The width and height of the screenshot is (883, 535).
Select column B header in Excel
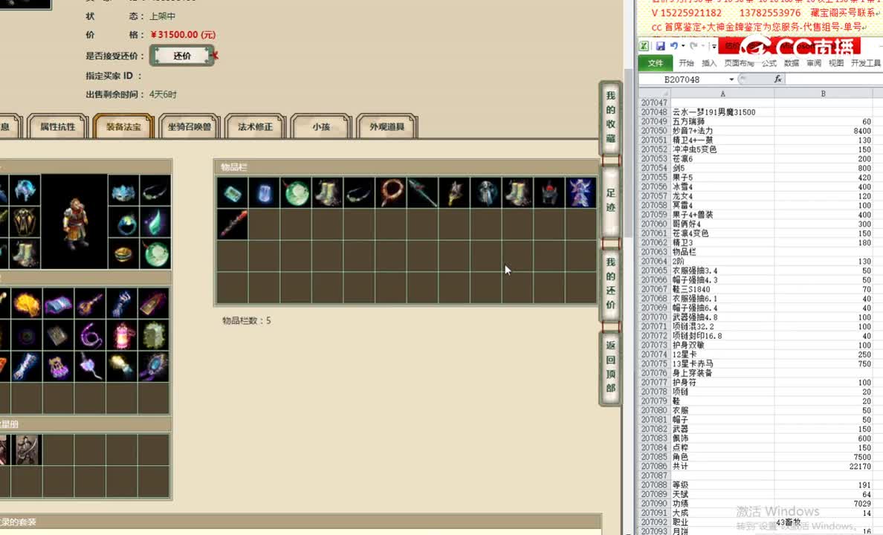click(x=824, y=94)
